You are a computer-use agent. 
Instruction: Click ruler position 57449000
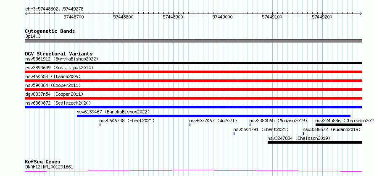point(223,17)
